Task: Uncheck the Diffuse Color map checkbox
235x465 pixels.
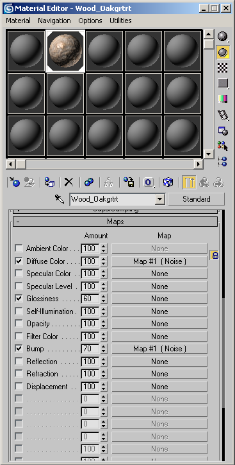Action: (x=19, y=261)
